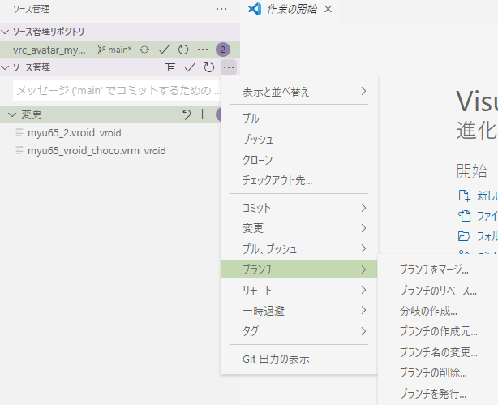Commit checkmark in vrc_avatar_my repository row
498x405 pixels.
[164, 50]
